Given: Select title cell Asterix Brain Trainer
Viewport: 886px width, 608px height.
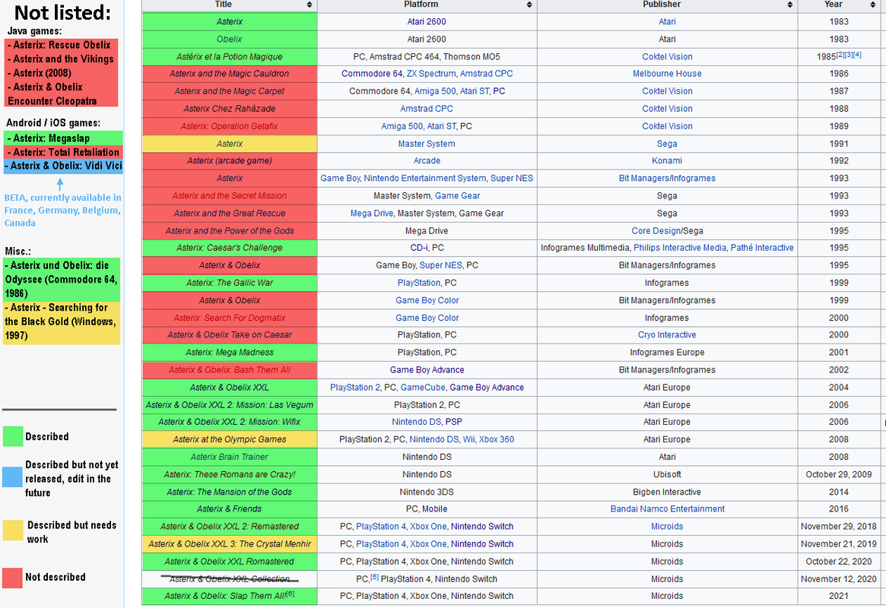Looking at the screenshot, I should [230, 457].
